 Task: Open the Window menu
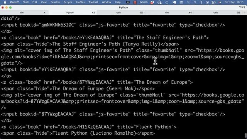click(x=107, y=2)
